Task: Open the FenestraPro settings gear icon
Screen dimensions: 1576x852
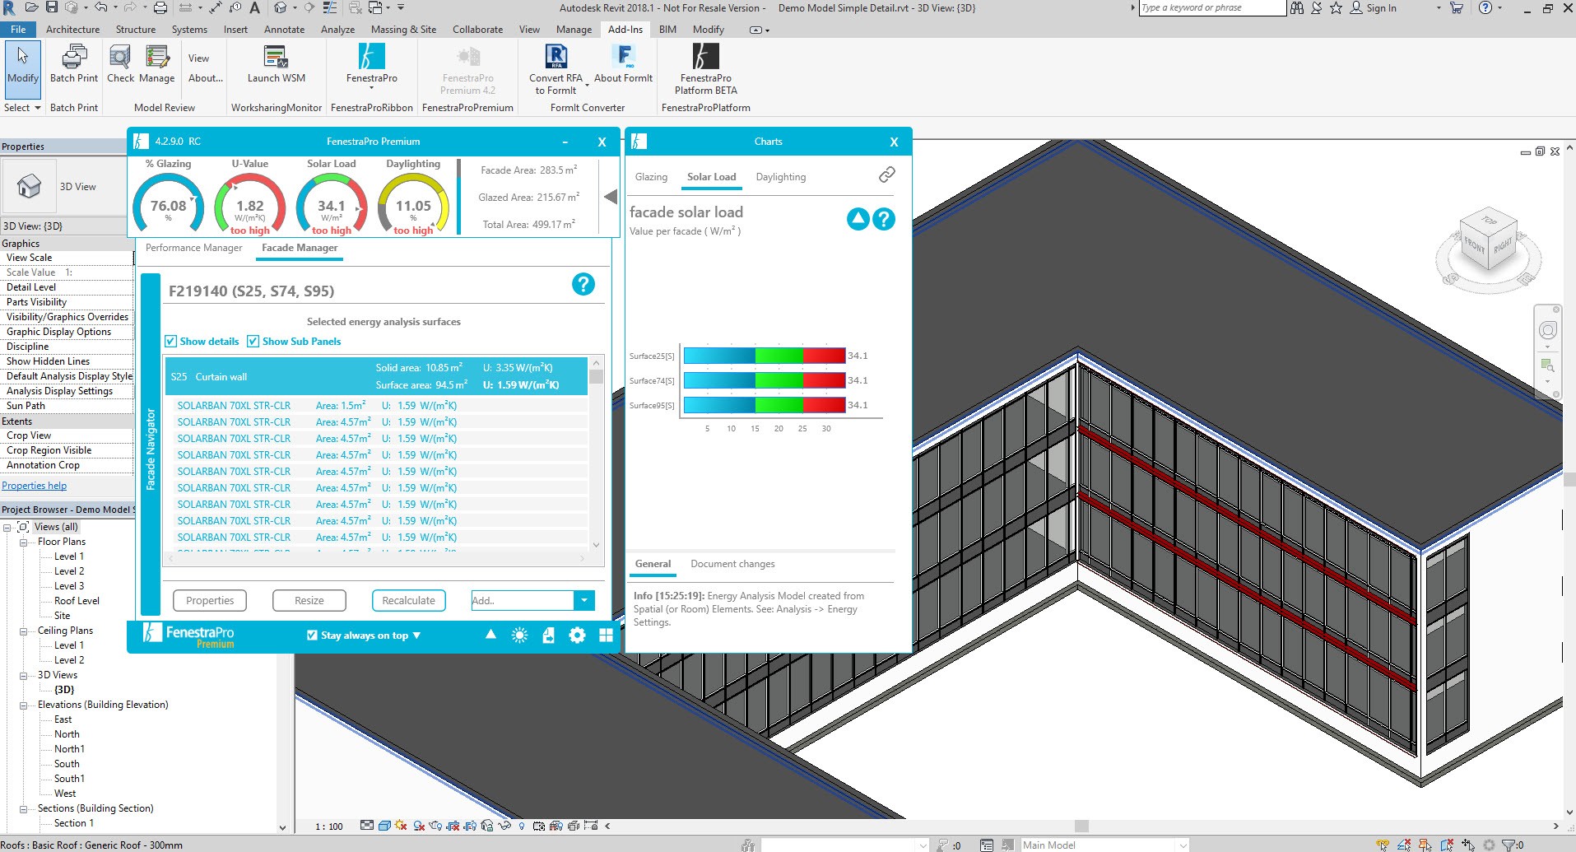Action: click(577, 636)
